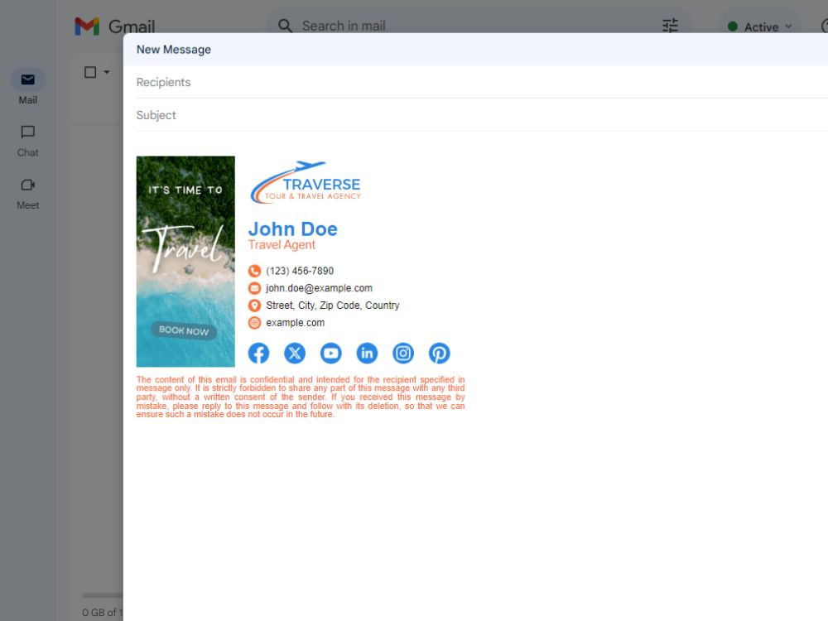Click the Subject field
828x621 pixels.
pos(482,115)
